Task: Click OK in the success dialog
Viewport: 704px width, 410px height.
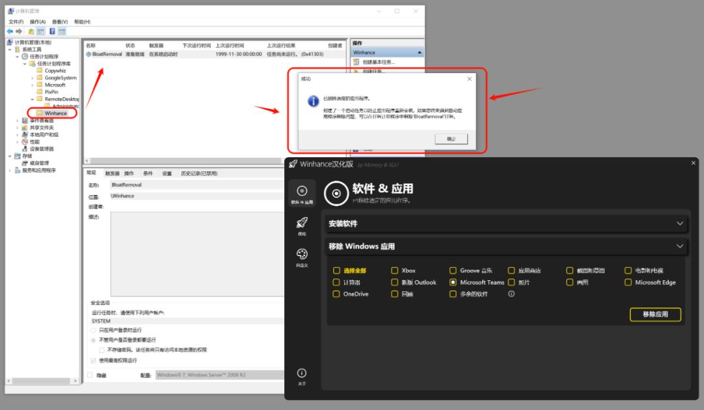Action: pyautogui.click(x=451, y=139)
